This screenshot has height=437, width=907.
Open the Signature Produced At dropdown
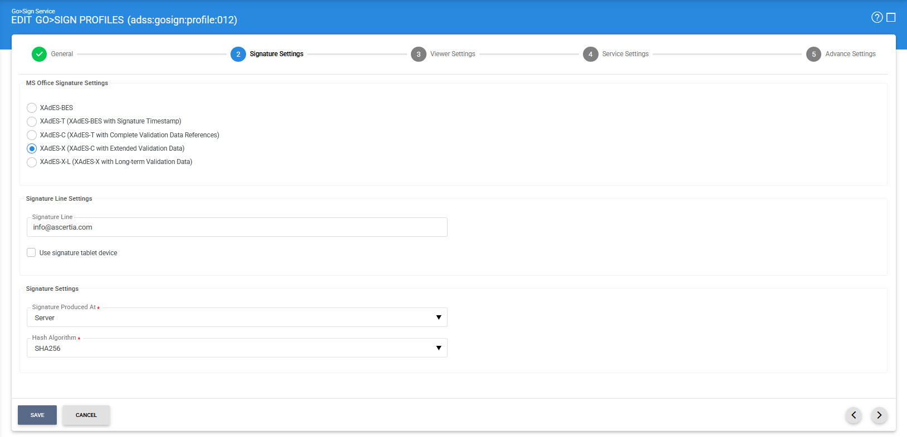(237, 317)
